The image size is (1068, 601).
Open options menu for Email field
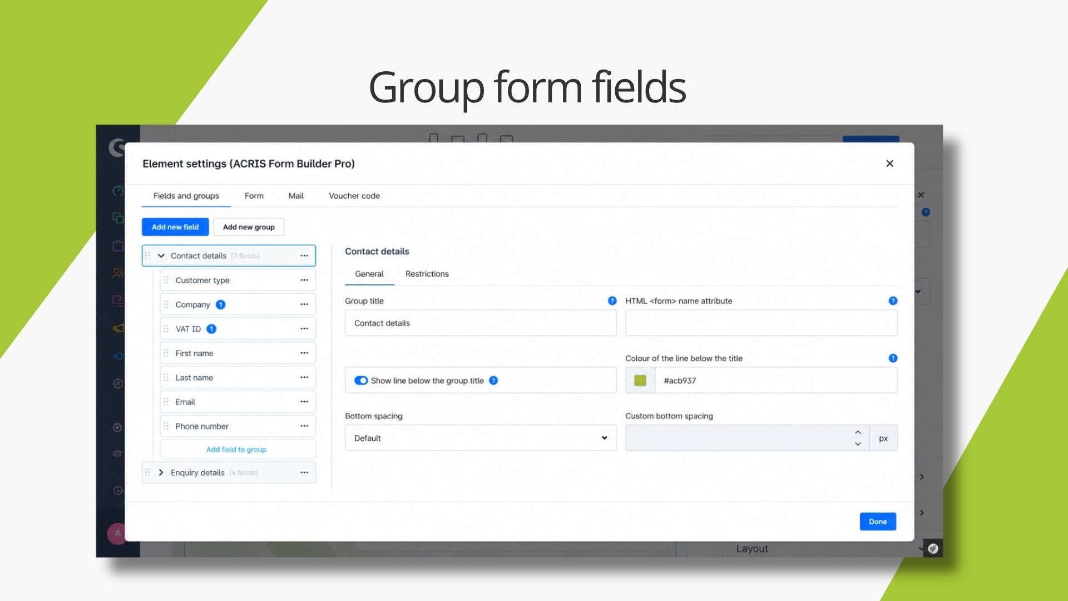(x=304, y=402)
